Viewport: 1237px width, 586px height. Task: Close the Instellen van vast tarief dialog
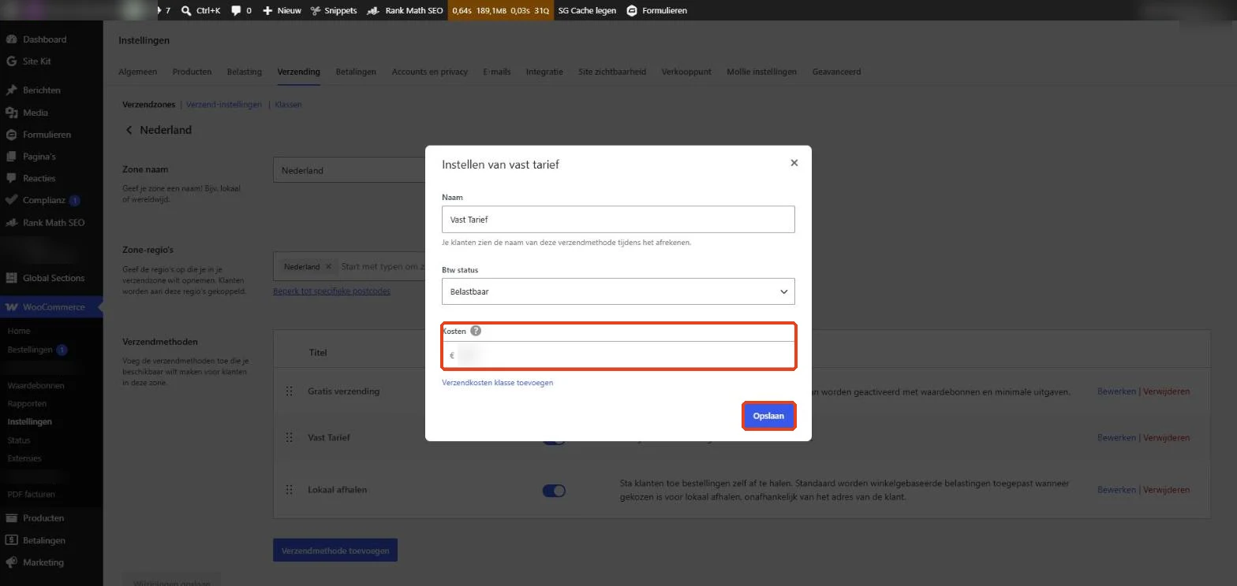(x=794, y=163)
